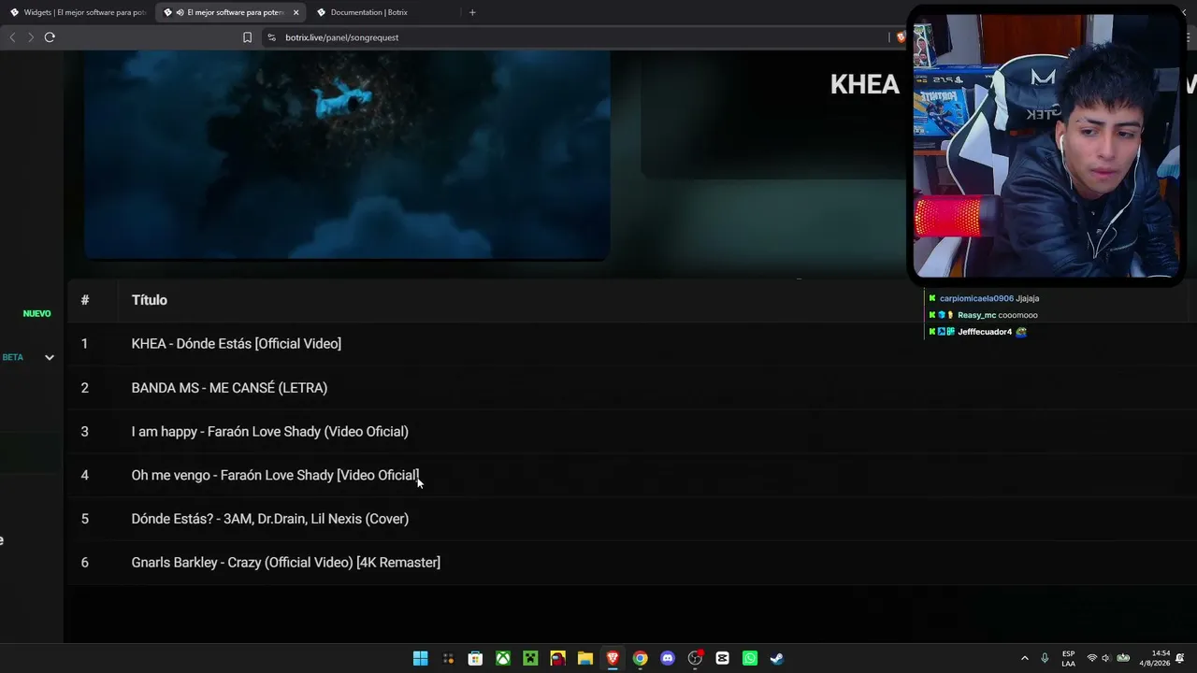This screenshot has width=1197, height=673.
Task: Click chat username Jeffecuador4
Action: (x=985, y=332)
